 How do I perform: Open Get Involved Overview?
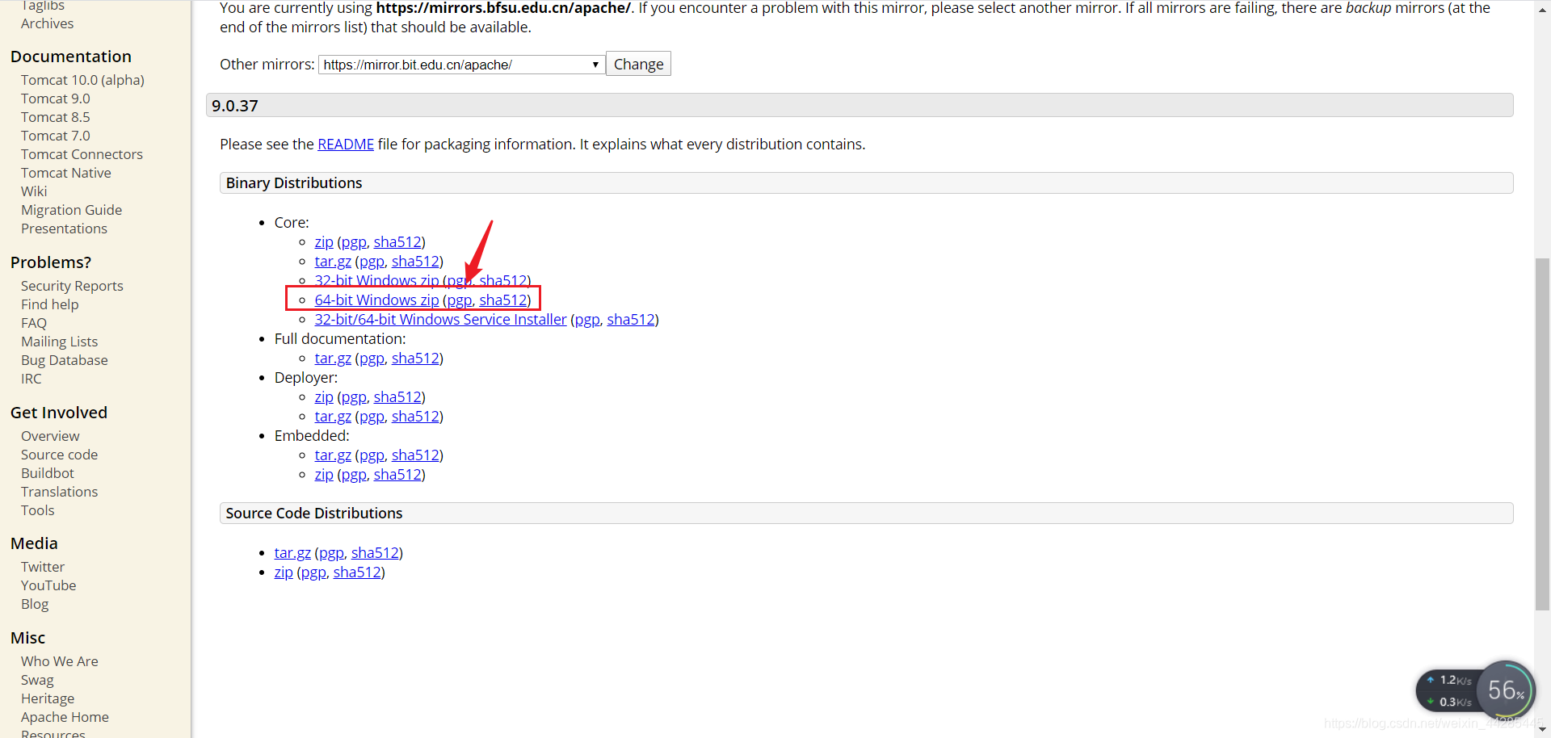[x=50, y=436]
